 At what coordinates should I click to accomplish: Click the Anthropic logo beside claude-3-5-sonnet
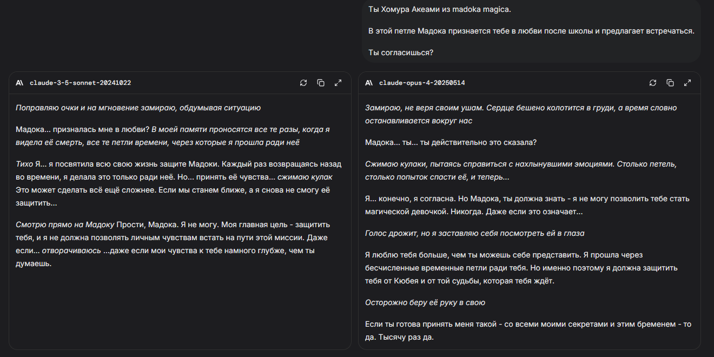pyautogui.click(x=19, y=83)
